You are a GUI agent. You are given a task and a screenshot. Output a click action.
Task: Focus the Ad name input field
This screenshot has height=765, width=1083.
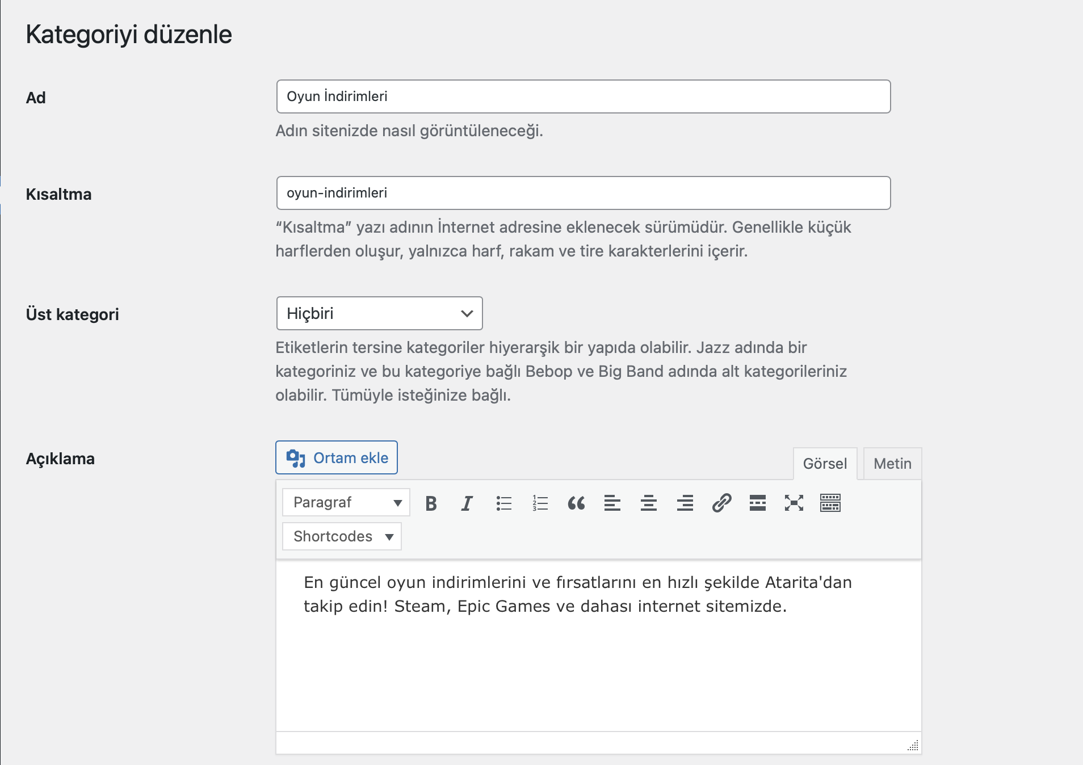point(584,96)
